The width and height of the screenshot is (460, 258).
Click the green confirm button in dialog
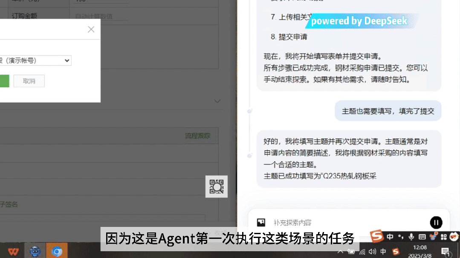[x=4, y=81]
